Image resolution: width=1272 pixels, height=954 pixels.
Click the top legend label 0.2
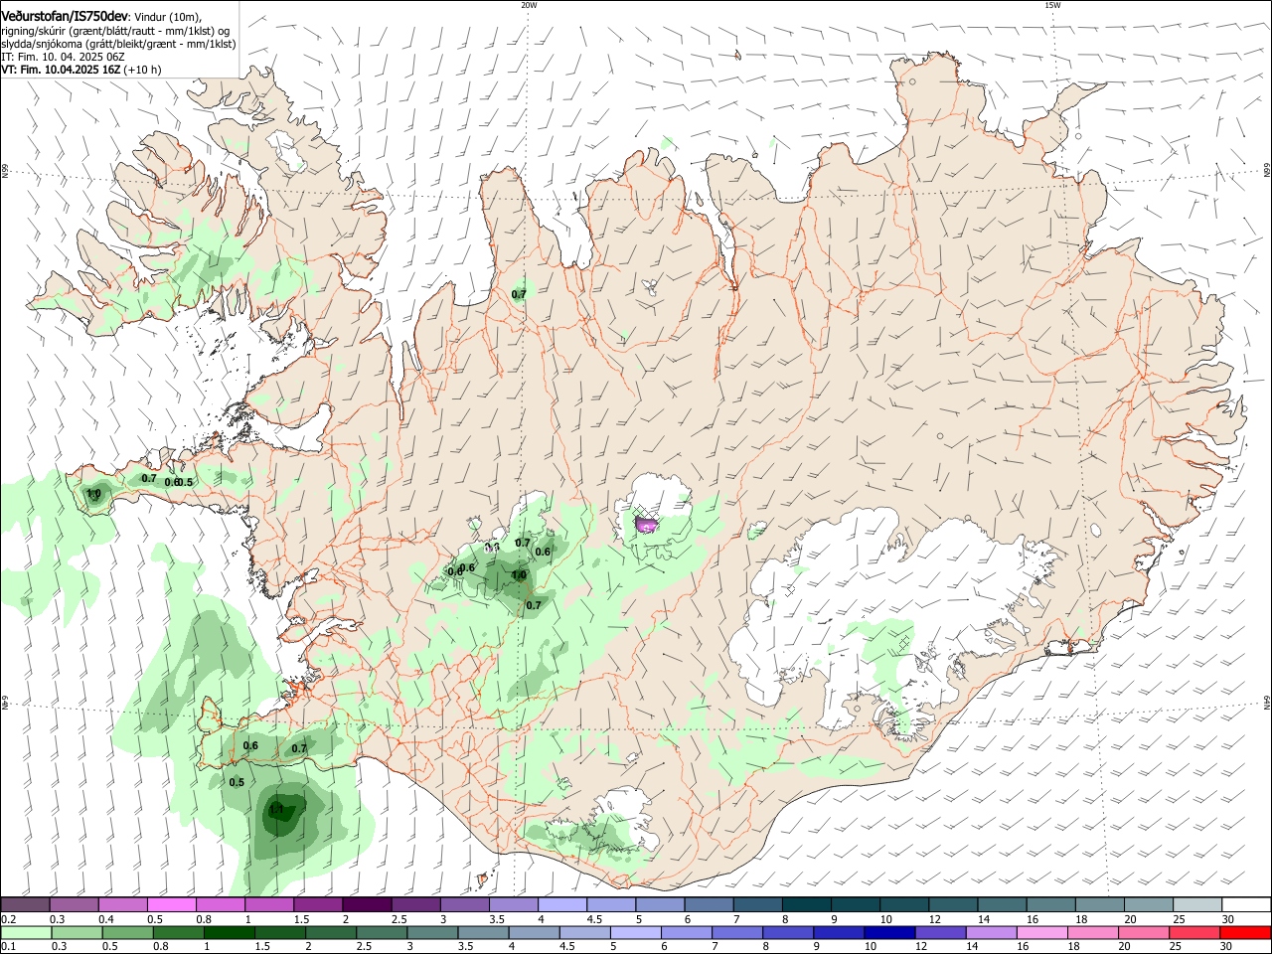point(10,919)
